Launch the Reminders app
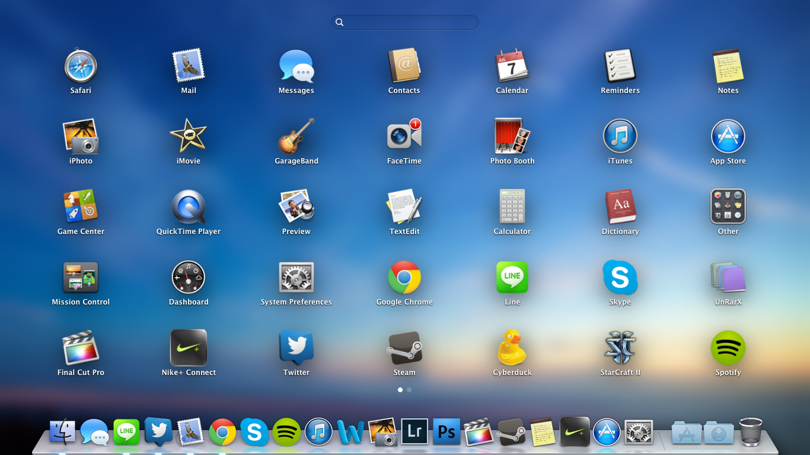This screenshot has height=455, width=810. (620, 66)
